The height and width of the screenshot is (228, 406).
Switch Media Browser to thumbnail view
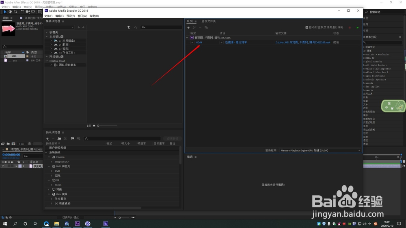(94, 126)
